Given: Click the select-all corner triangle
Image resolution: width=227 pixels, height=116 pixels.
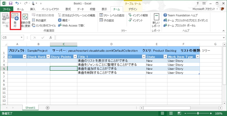Looking at the screenshot, I should tap(6, 44).
